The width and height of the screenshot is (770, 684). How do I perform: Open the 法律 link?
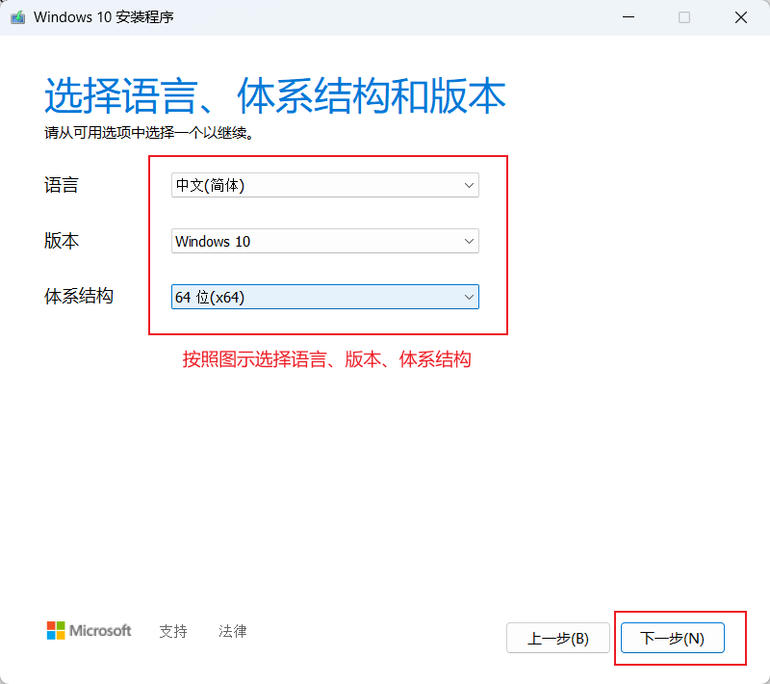point(233,631)
